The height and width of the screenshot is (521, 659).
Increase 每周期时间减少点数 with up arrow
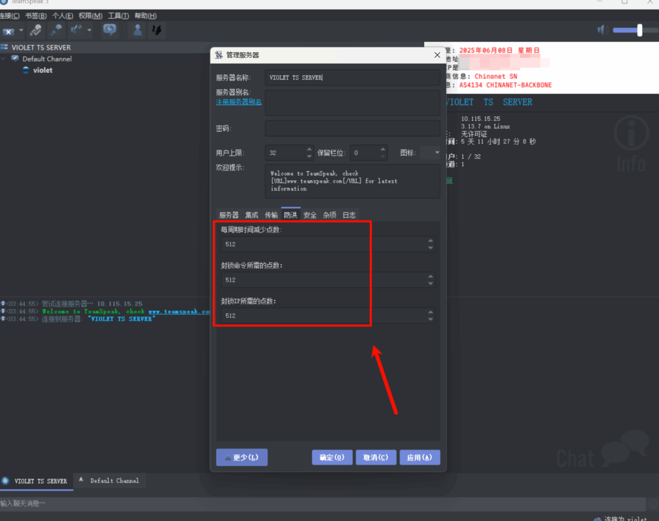(431, 241)
